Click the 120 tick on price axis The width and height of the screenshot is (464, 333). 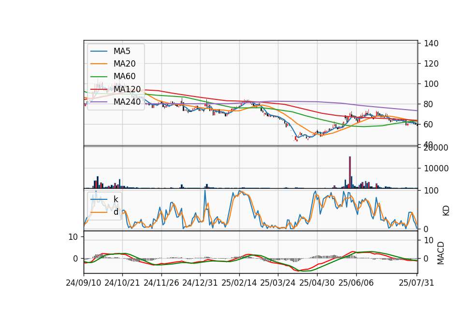click(x=431, y=64)
